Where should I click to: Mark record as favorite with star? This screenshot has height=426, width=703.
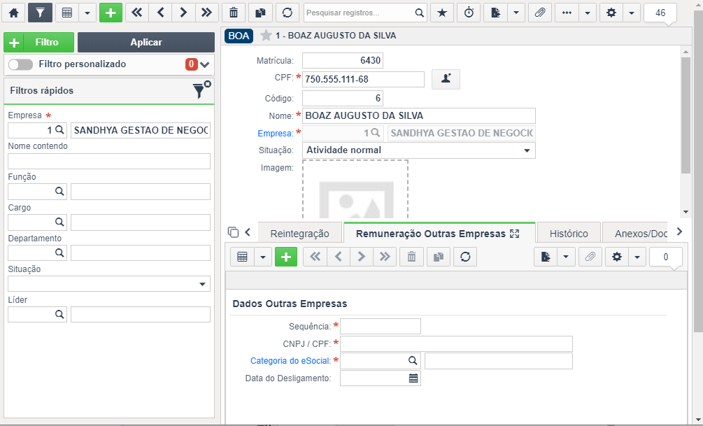(266, 36)
